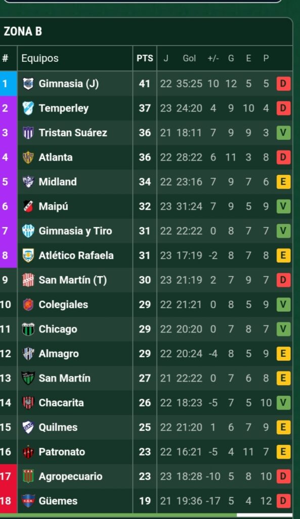Click the yellow E badge for Midland
Image resolution: width=300 pixels, height=519 pixels.
tap(283, 182)
